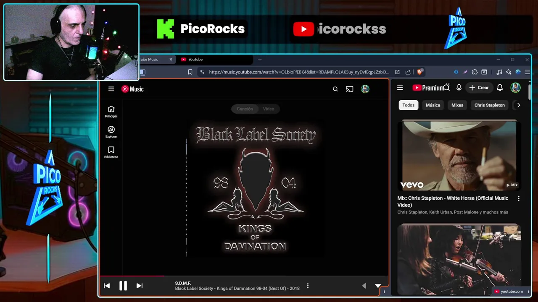Click the blue sound waves toolbar extension icon
538x302 pixels.
456,72
